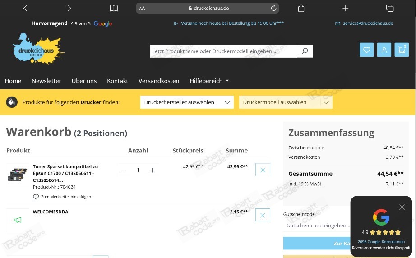
Task: Reload the druckdichaus.de page
Action: (273, 8)
